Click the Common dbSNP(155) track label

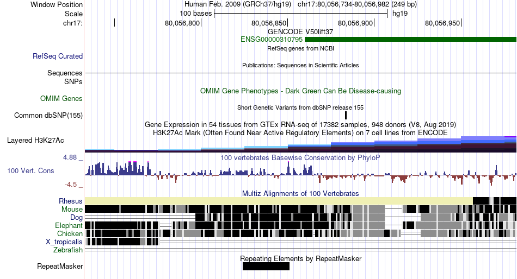click(48, 116)
